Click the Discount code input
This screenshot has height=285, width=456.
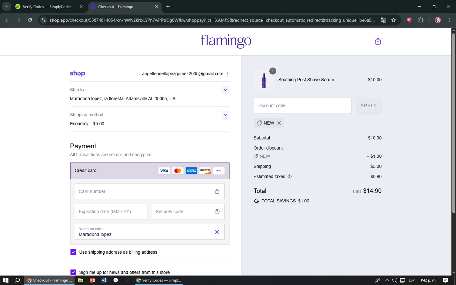pos(302,106)
